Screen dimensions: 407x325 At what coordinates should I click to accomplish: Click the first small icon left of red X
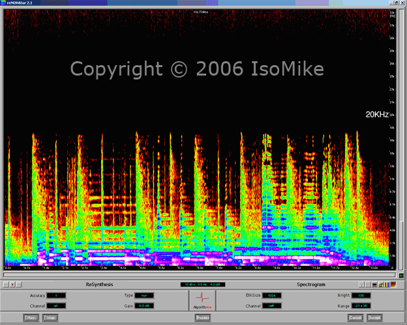pyautogui.click(x=6, y=285)
